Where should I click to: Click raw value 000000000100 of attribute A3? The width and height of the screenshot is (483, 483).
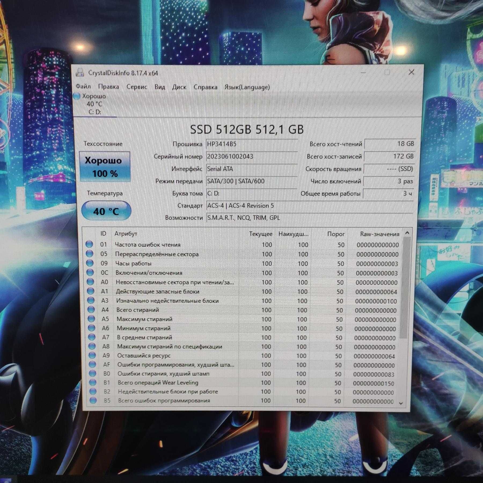[x=376, y=301]
